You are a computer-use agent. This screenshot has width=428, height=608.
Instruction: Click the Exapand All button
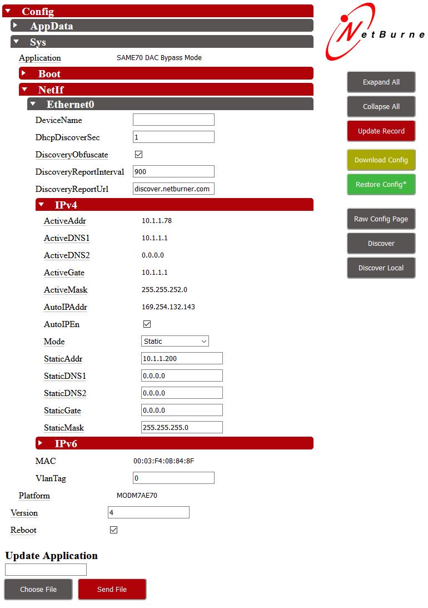[381, 82]
